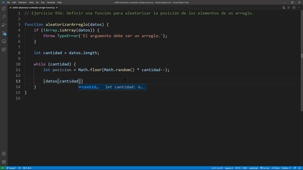Viewport: 303px width, 170px height.
Task: Click the Prettier status item
Action: (x=286, y=168)
